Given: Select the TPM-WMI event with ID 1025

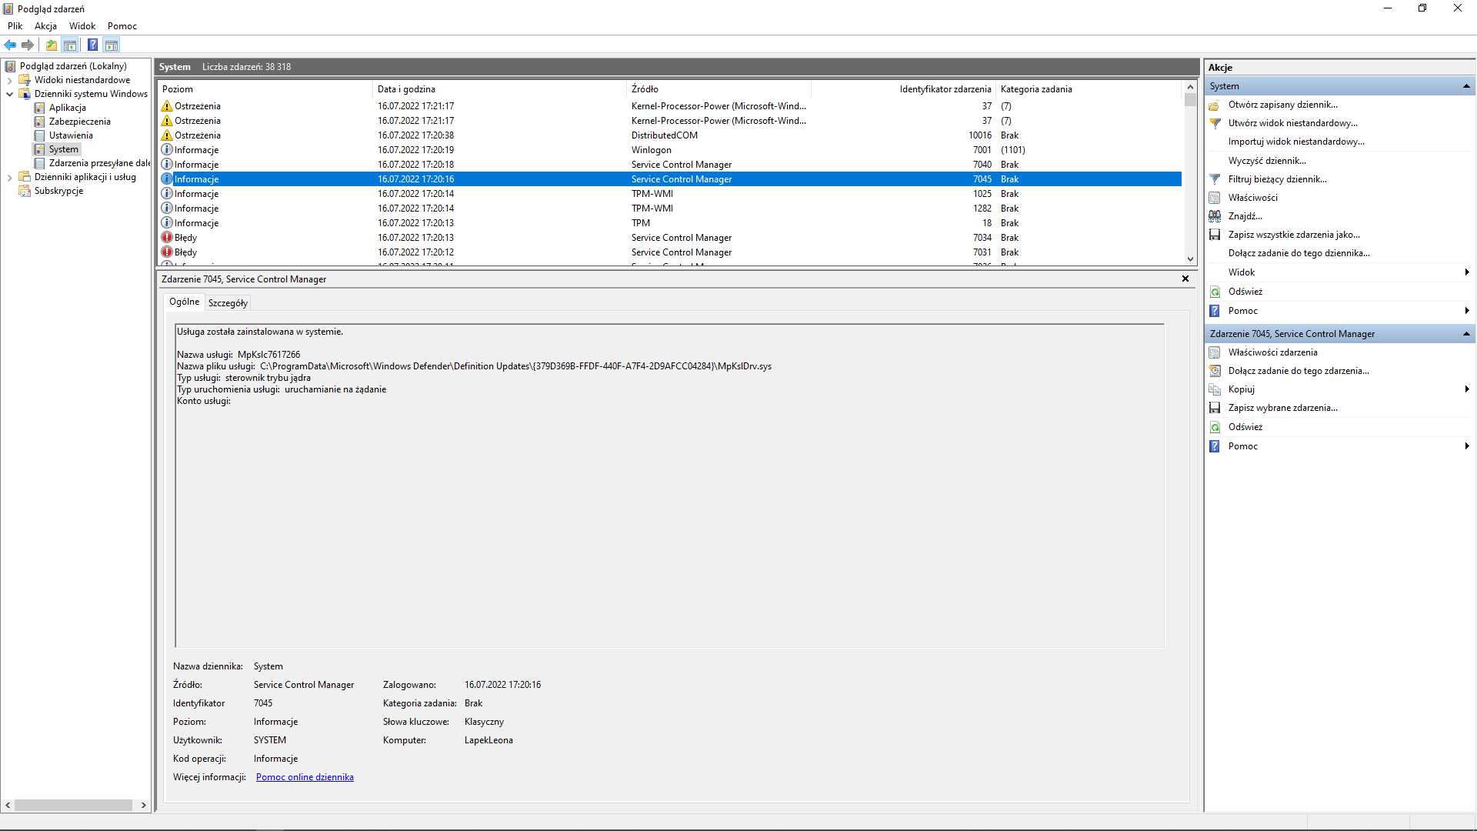Looking at the screenshot, I should pos(670,194).
